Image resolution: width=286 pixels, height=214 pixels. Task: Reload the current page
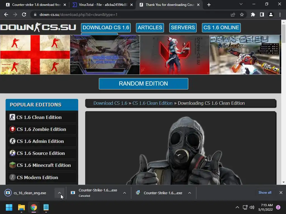click(24, 14)
